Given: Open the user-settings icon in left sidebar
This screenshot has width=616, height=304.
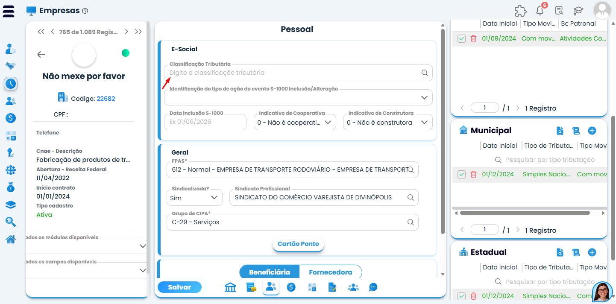Looking at the screenshot, I should click(11, 49).
